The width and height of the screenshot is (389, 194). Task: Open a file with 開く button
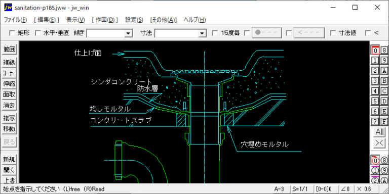coord(9,170)
